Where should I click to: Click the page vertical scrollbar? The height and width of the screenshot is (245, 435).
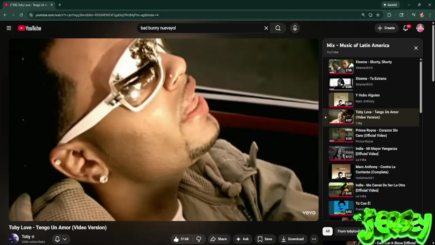(x=433, y=53)
